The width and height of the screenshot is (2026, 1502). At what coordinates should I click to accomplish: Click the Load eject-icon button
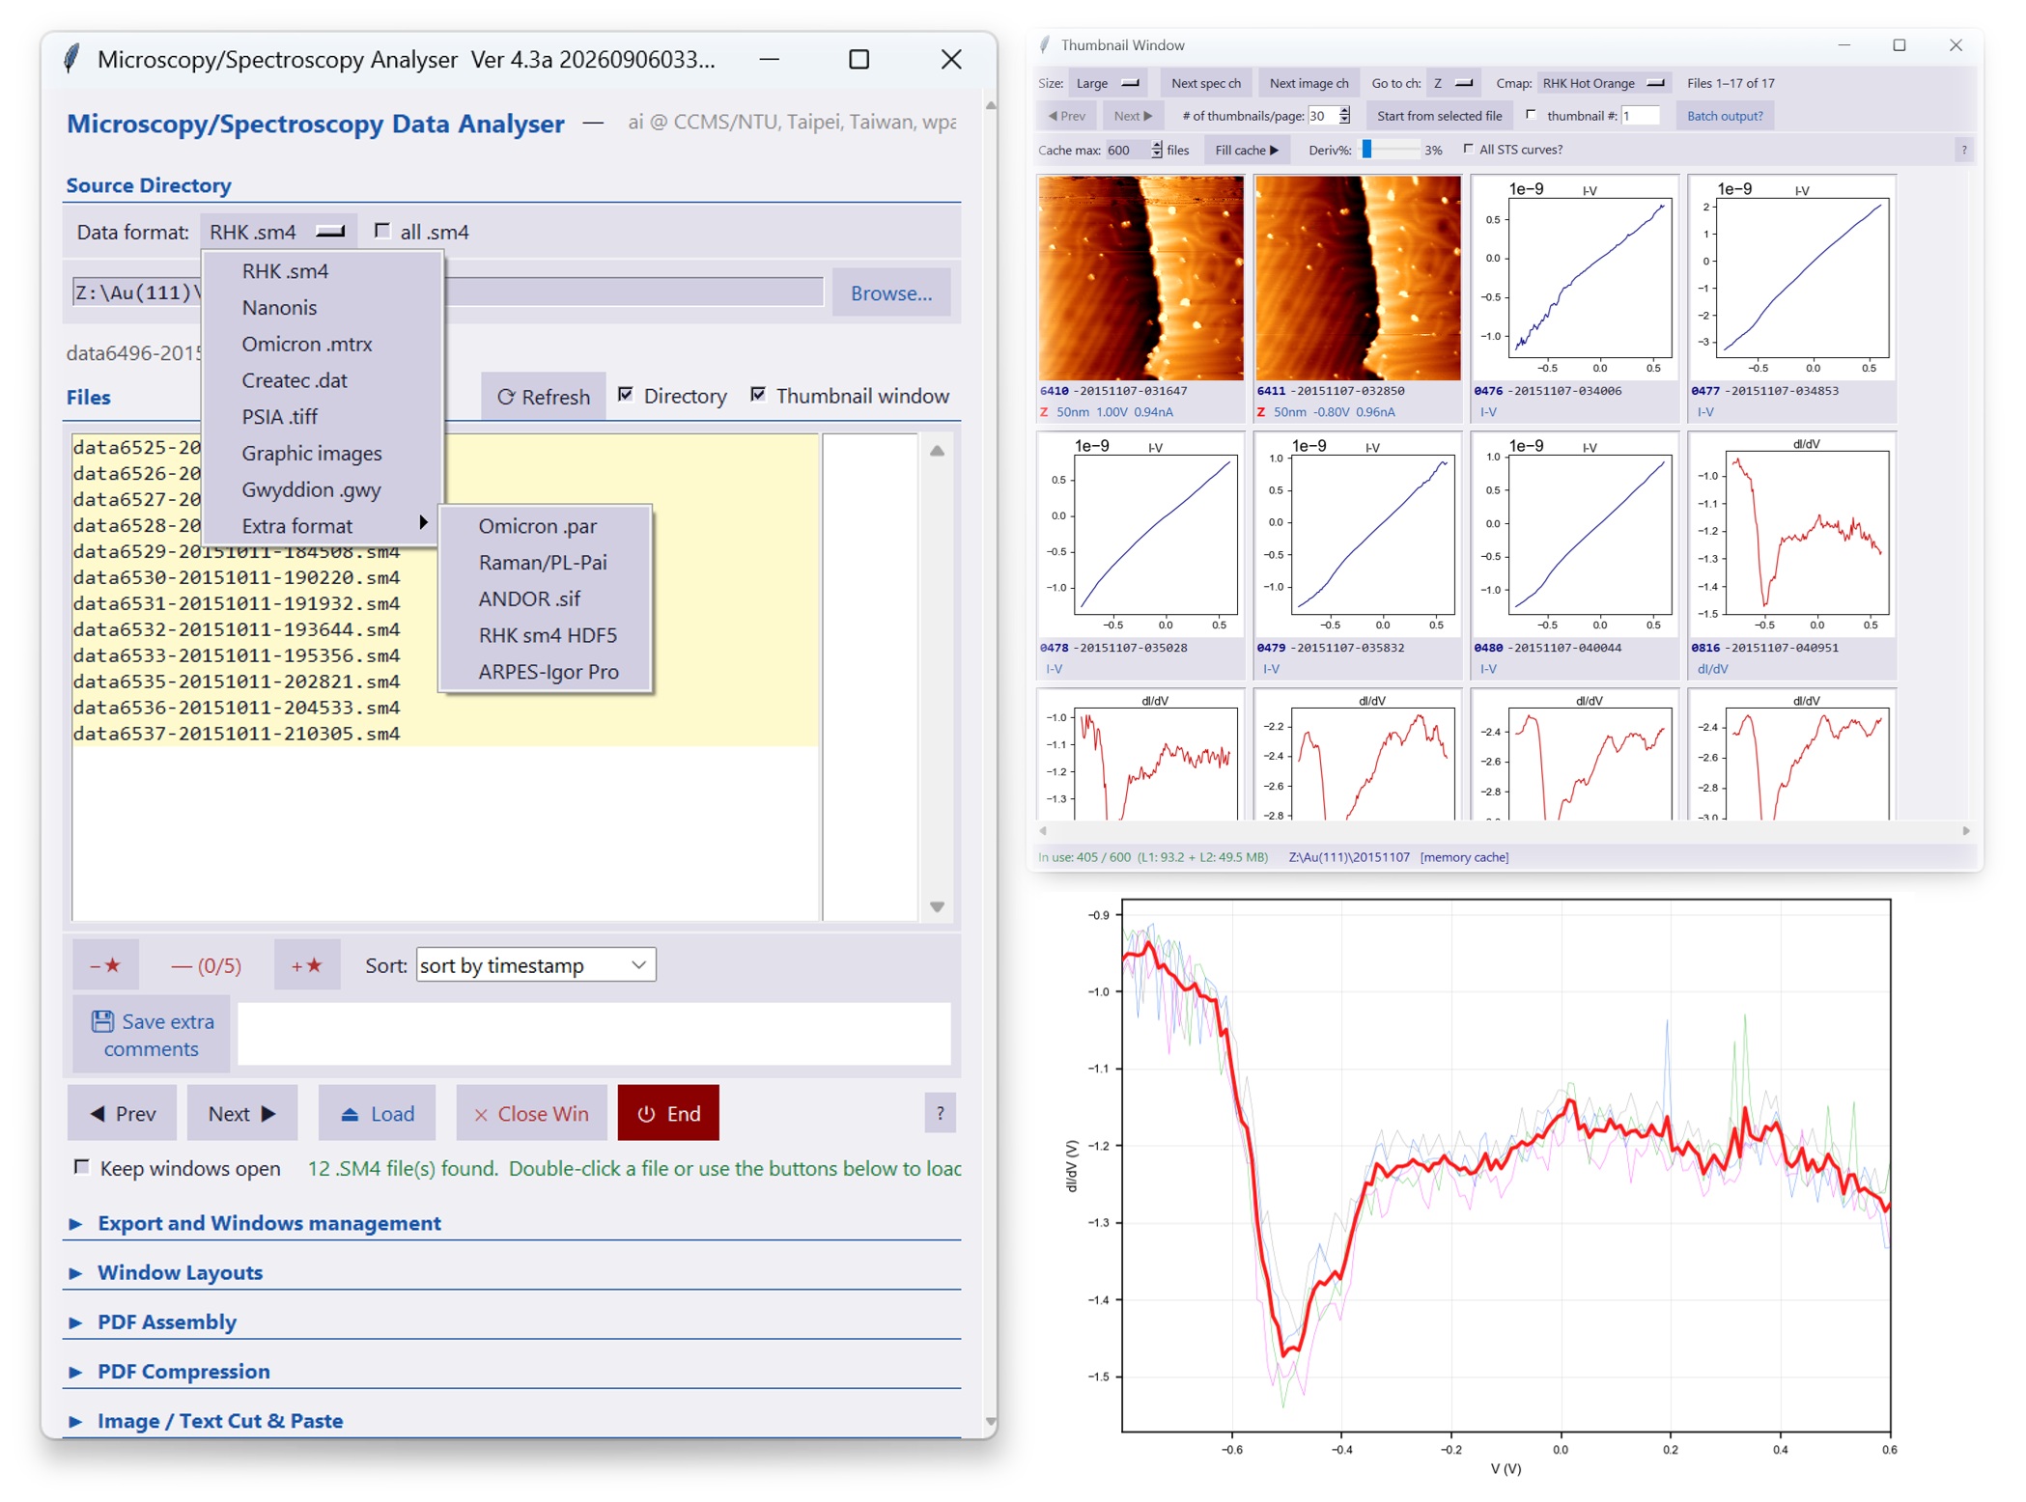(377, 1114)
